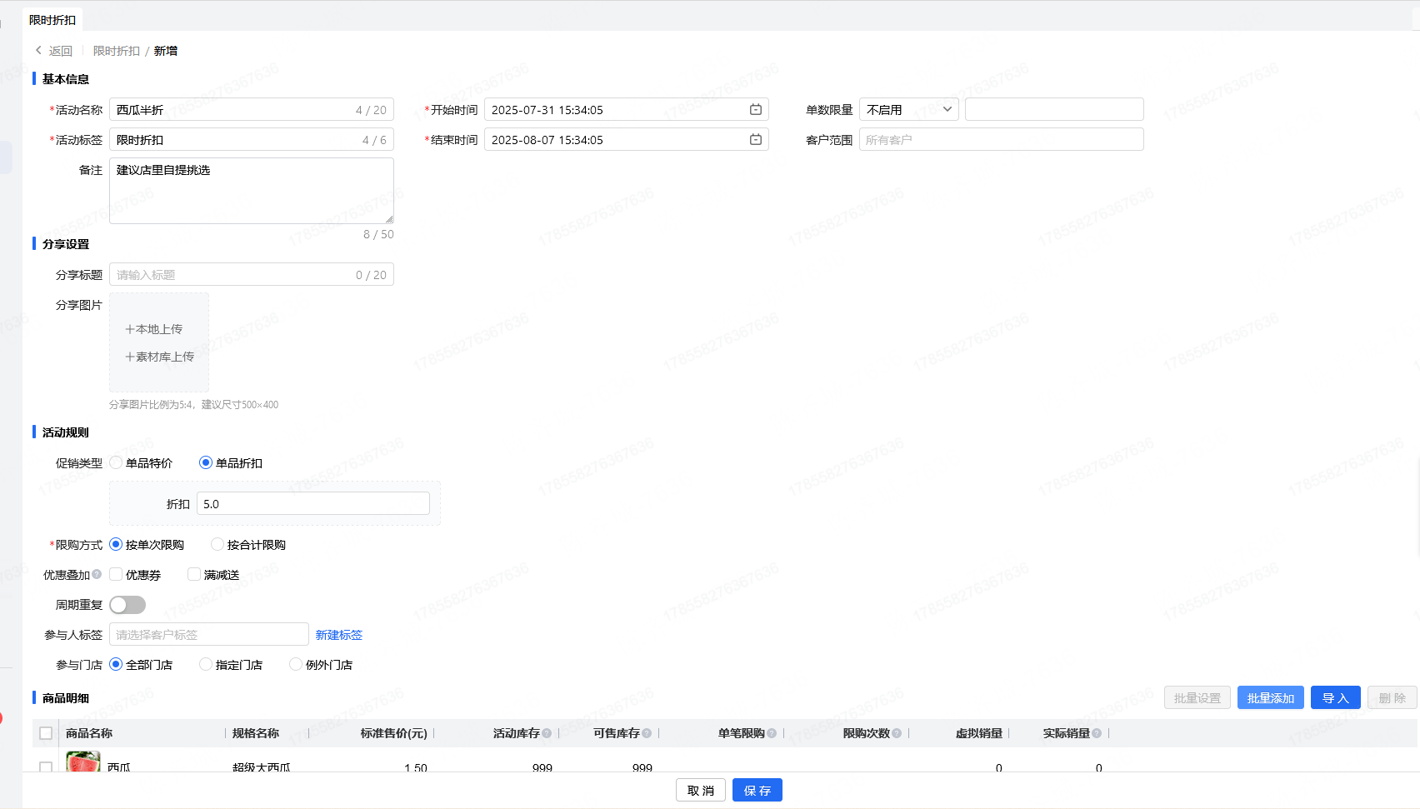Select 单品特价 promotion type
This screenshot has height=809, width=1420.
point(116,462)
